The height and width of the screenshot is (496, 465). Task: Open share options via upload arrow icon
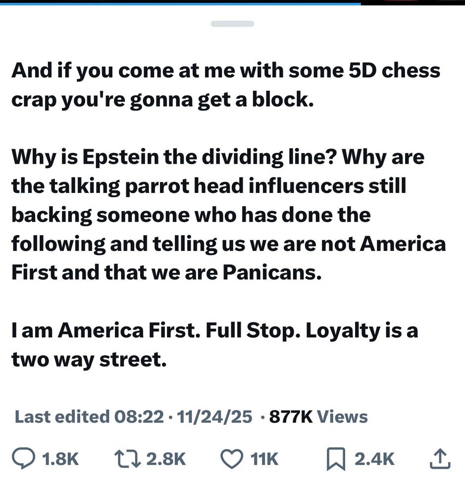click(440, 459)
